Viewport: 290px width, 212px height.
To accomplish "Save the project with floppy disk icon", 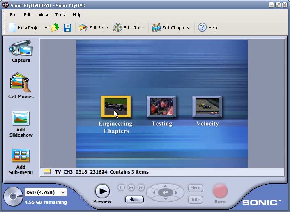I will click(x=67, y=28).
